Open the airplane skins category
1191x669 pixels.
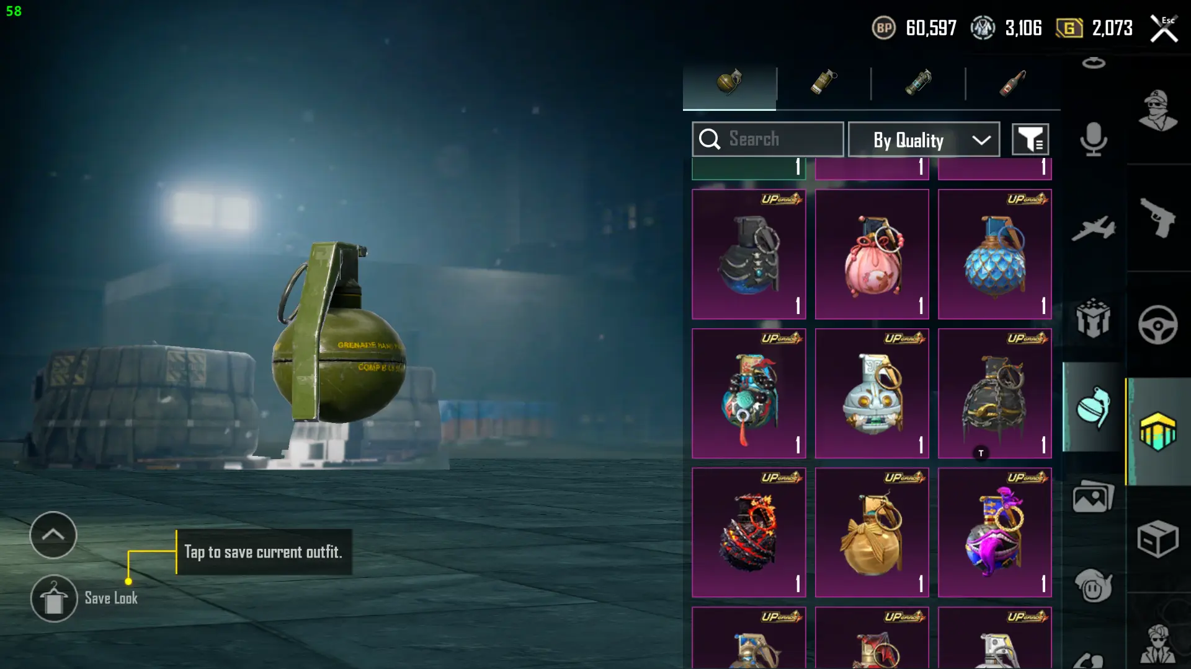1093,227
